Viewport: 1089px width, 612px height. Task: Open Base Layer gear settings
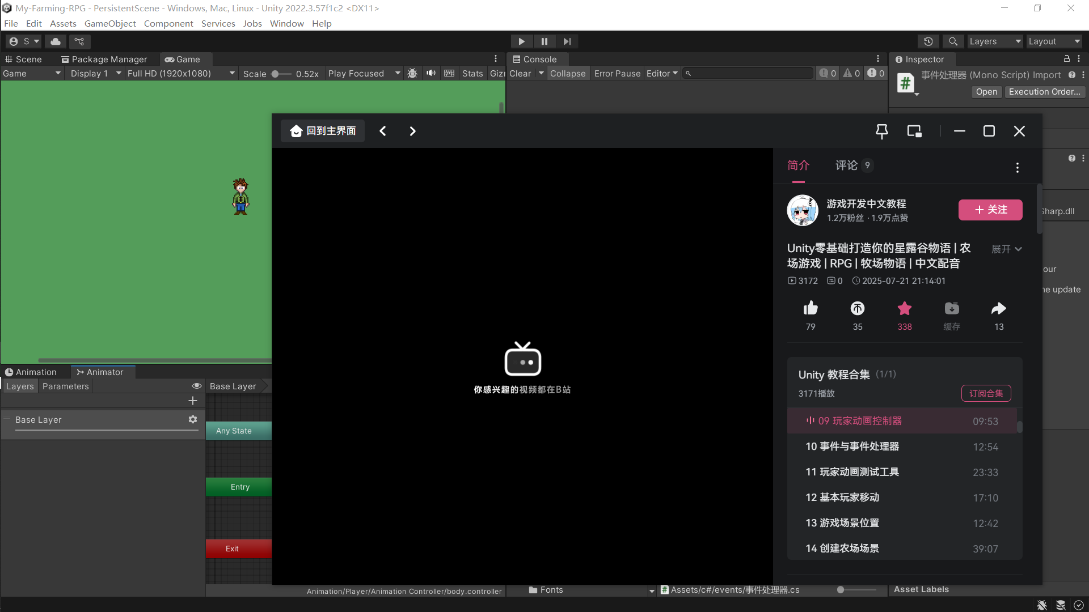click(x=193, y=419)
